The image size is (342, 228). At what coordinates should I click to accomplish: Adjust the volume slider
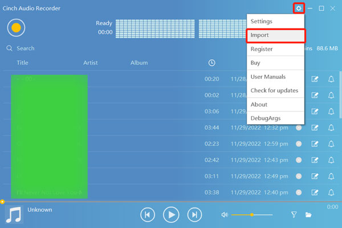click(252, 215)
